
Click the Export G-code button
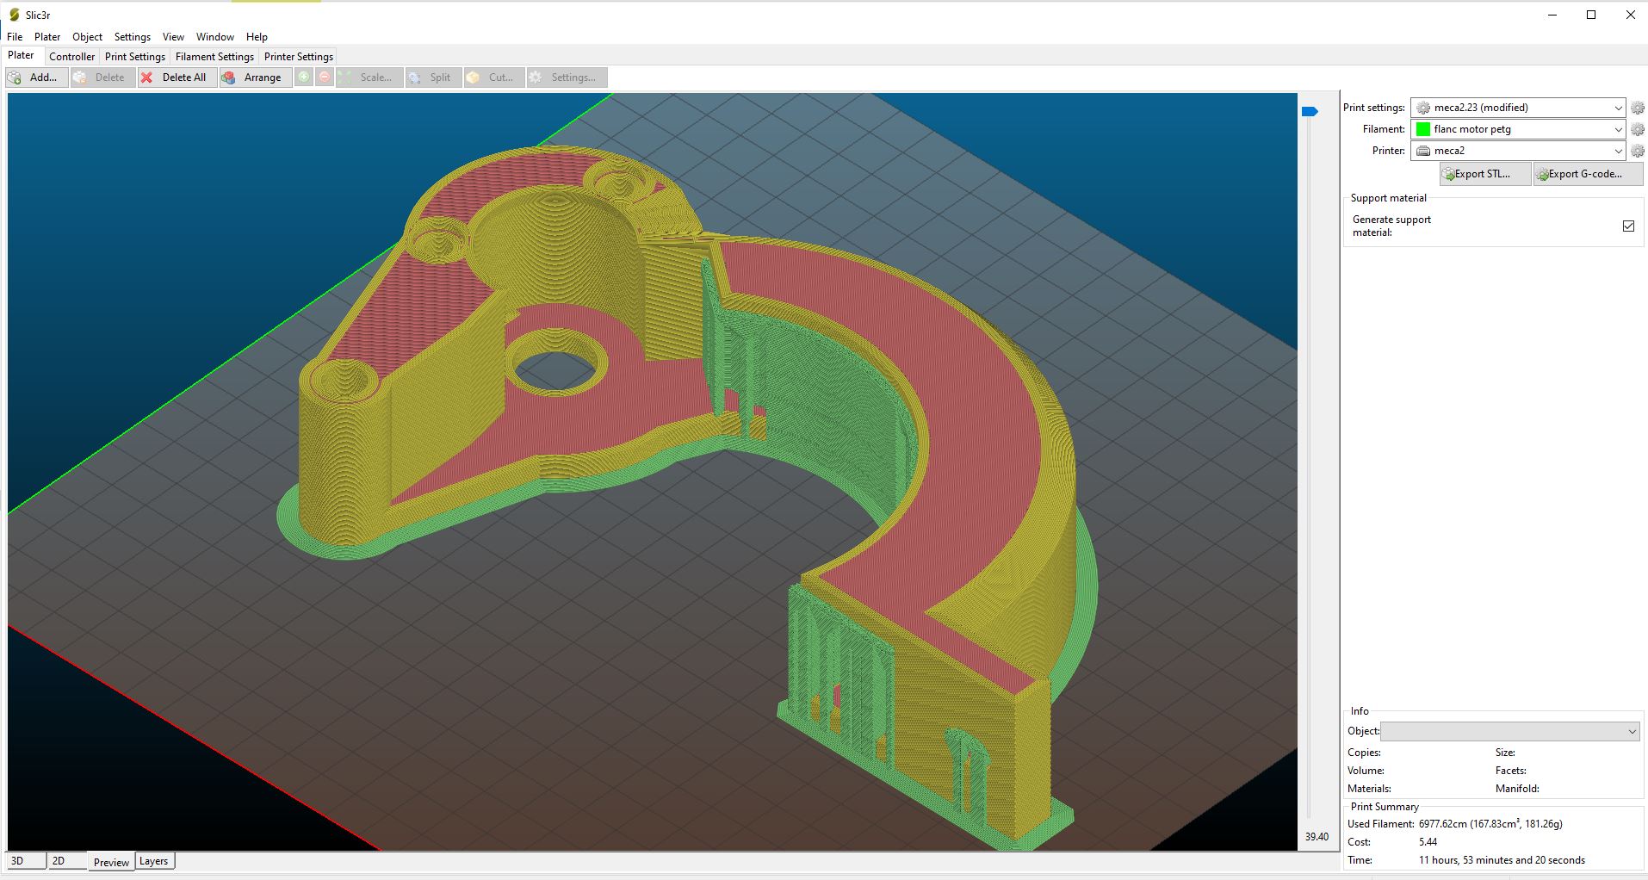pos(1588,174)
